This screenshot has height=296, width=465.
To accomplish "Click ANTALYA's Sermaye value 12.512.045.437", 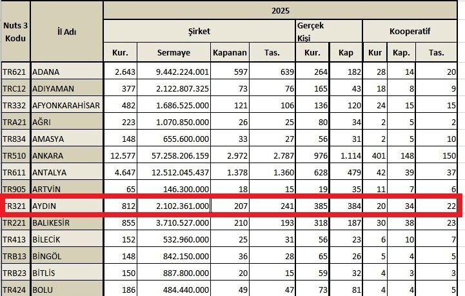I will point(173,172).
